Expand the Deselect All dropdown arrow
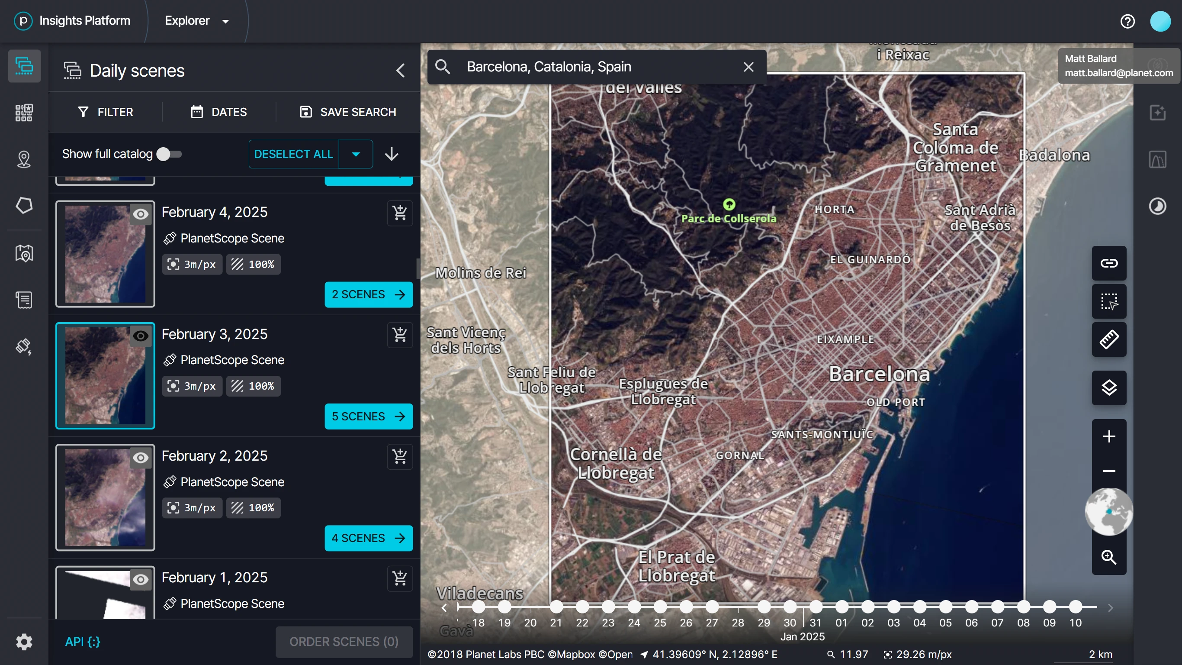The image size is (1182, 665). click(356, 154)
